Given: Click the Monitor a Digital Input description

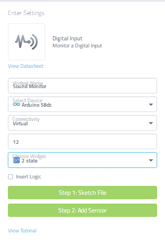Looking at the screenshot, I should coord(77,46).
